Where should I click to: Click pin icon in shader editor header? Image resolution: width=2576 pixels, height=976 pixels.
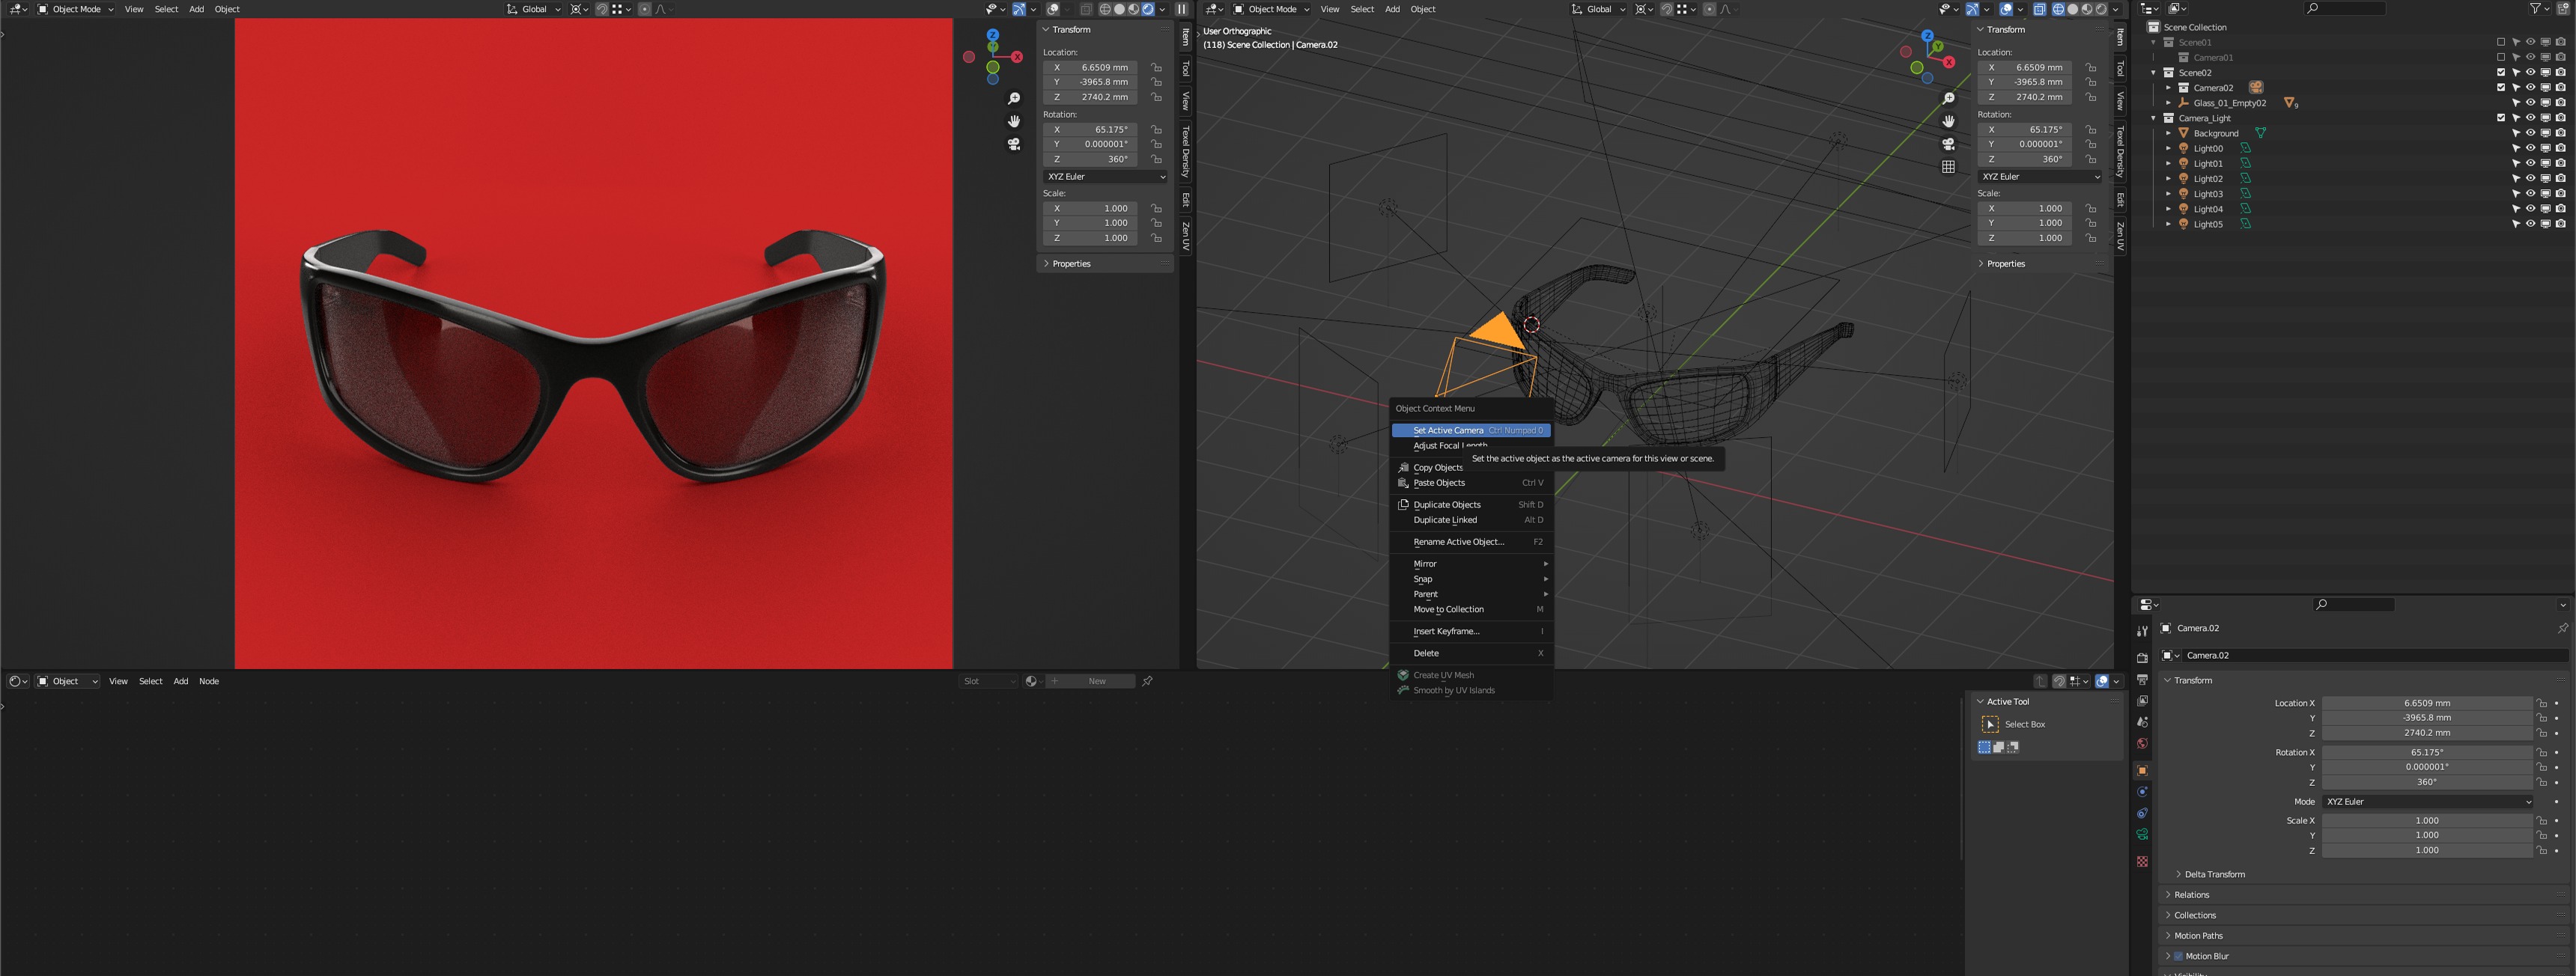tap(1147, 681)
